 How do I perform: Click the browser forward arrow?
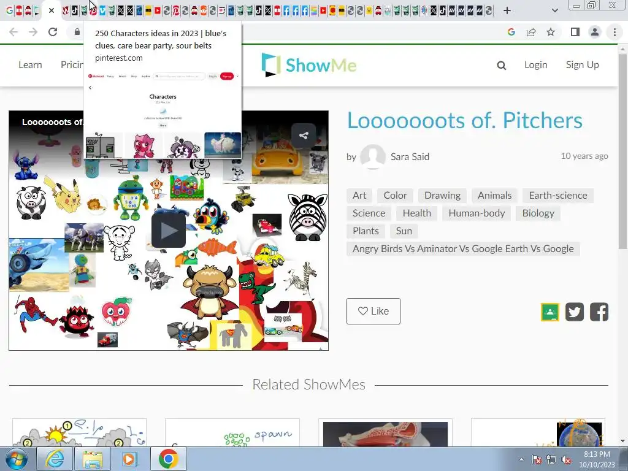pos(33,32)
